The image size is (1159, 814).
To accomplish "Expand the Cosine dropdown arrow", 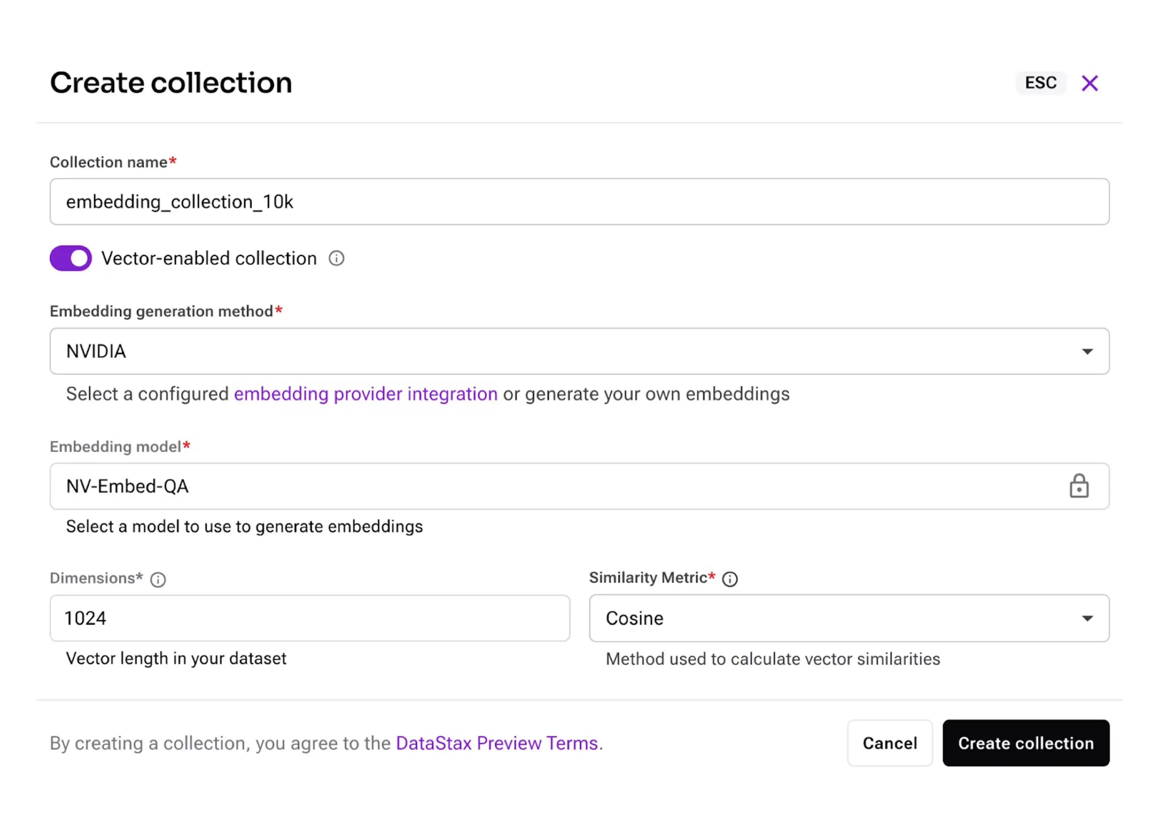I will pos(1087,618).
